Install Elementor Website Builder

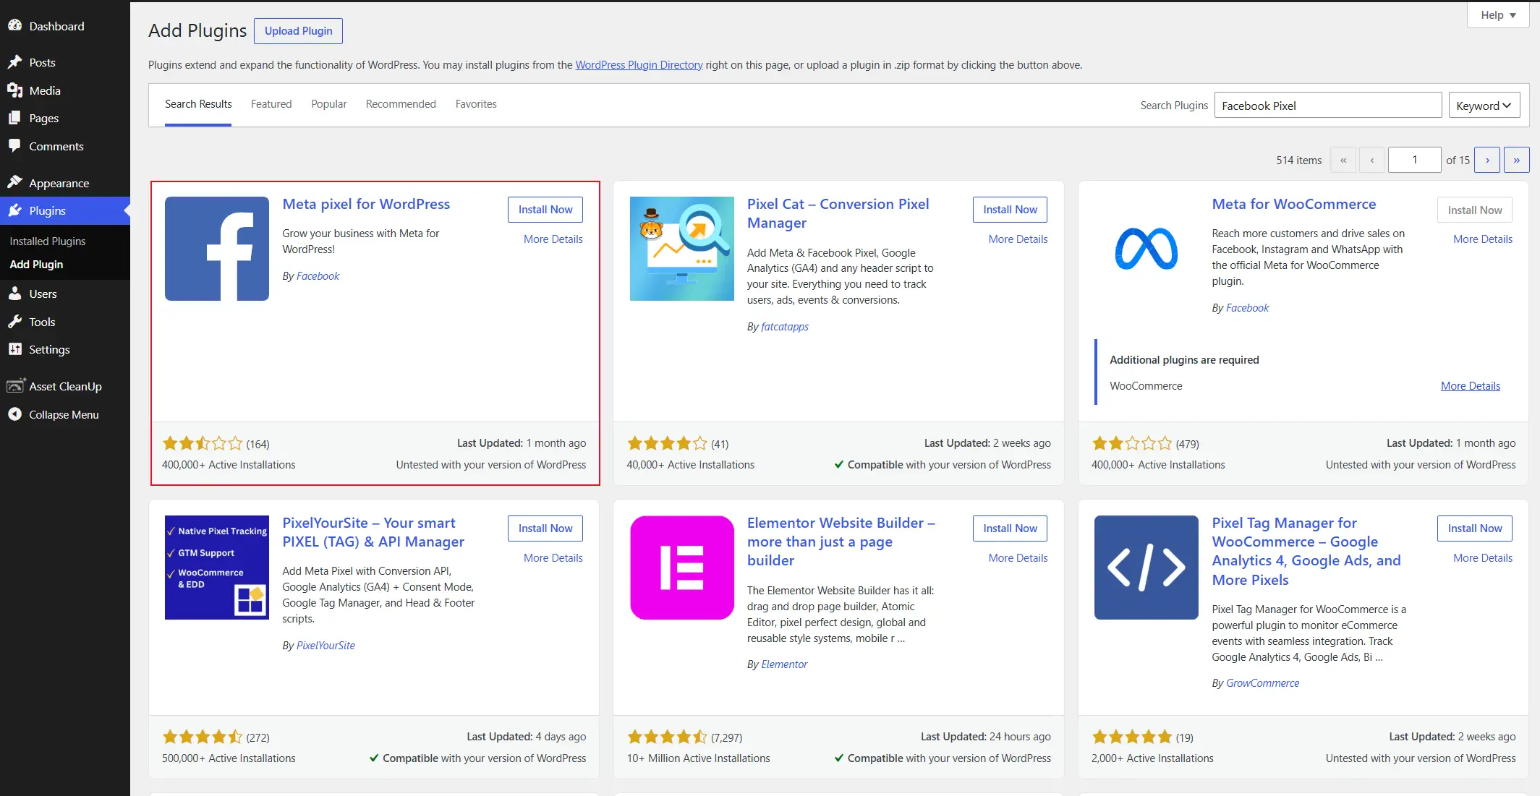pos(1010,528)
